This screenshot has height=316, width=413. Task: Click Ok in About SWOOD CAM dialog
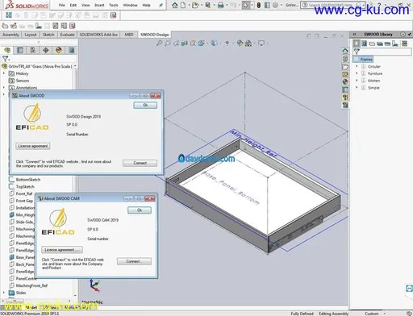[x=140, y=210]
